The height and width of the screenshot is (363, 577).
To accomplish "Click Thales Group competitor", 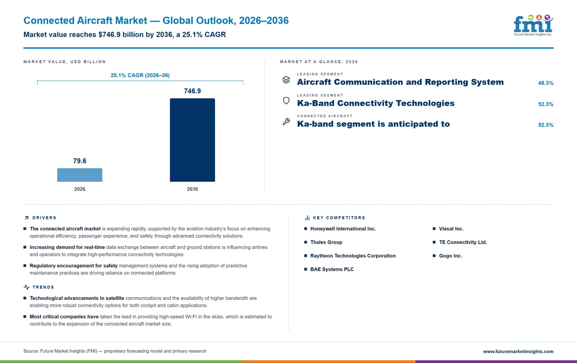I will pos(326,242).
